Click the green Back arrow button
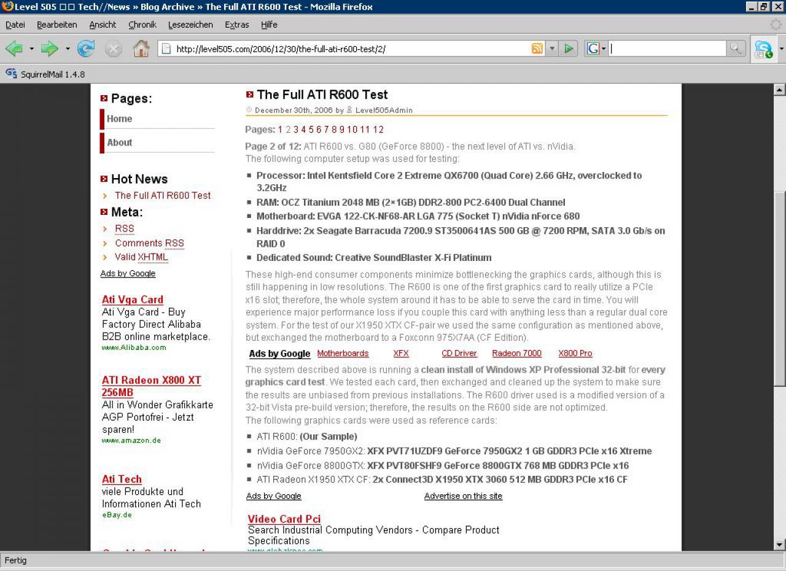 click(x=14, y=49)
